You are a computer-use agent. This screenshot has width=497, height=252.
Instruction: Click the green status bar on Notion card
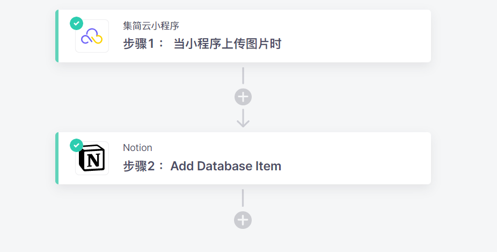point(57,159)
